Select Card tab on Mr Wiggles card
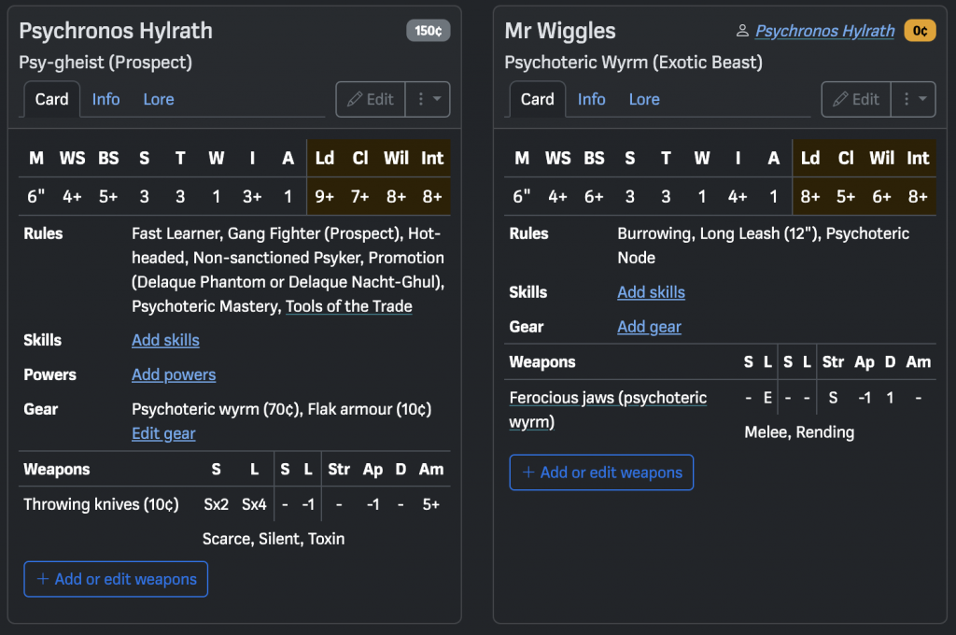Screen dimensions: 956x635 [x=537, y=99]
